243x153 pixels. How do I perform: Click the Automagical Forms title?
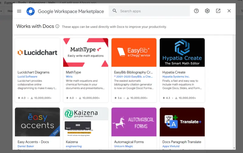(129, 142)
